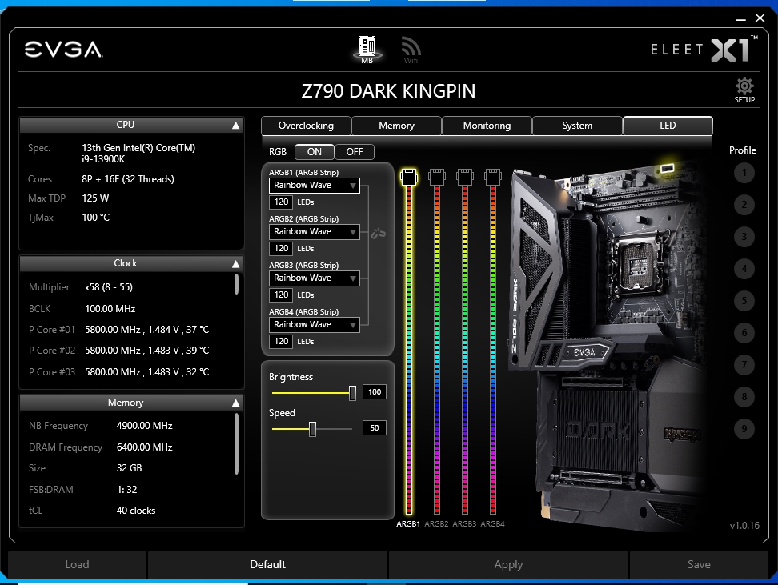The width and height of the screenshot is (778, 585).
Task: Select the ARGB1 header connector icon
Action: [409, 176]
